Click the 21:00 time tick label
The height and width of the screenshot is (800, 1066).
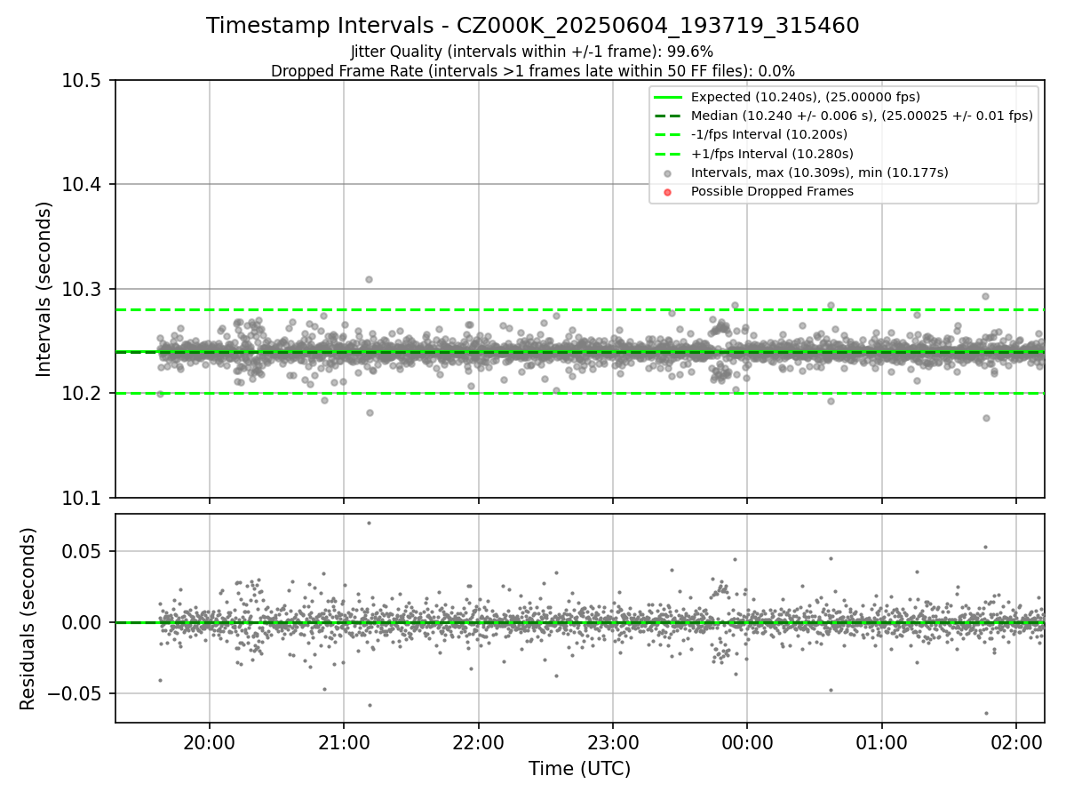(x=344, y=741)
